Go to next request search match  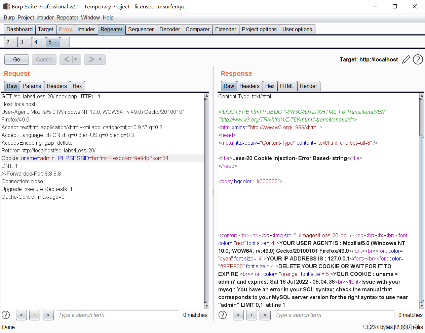48,315
